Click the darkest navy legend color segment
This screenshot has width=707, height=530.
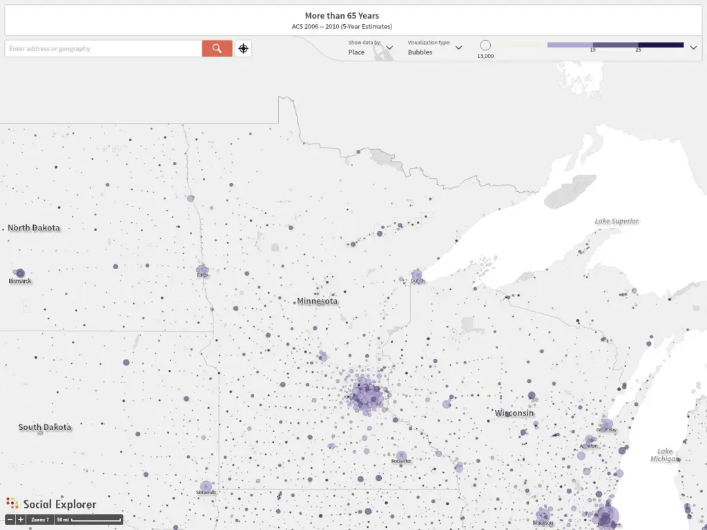(661, 45)
